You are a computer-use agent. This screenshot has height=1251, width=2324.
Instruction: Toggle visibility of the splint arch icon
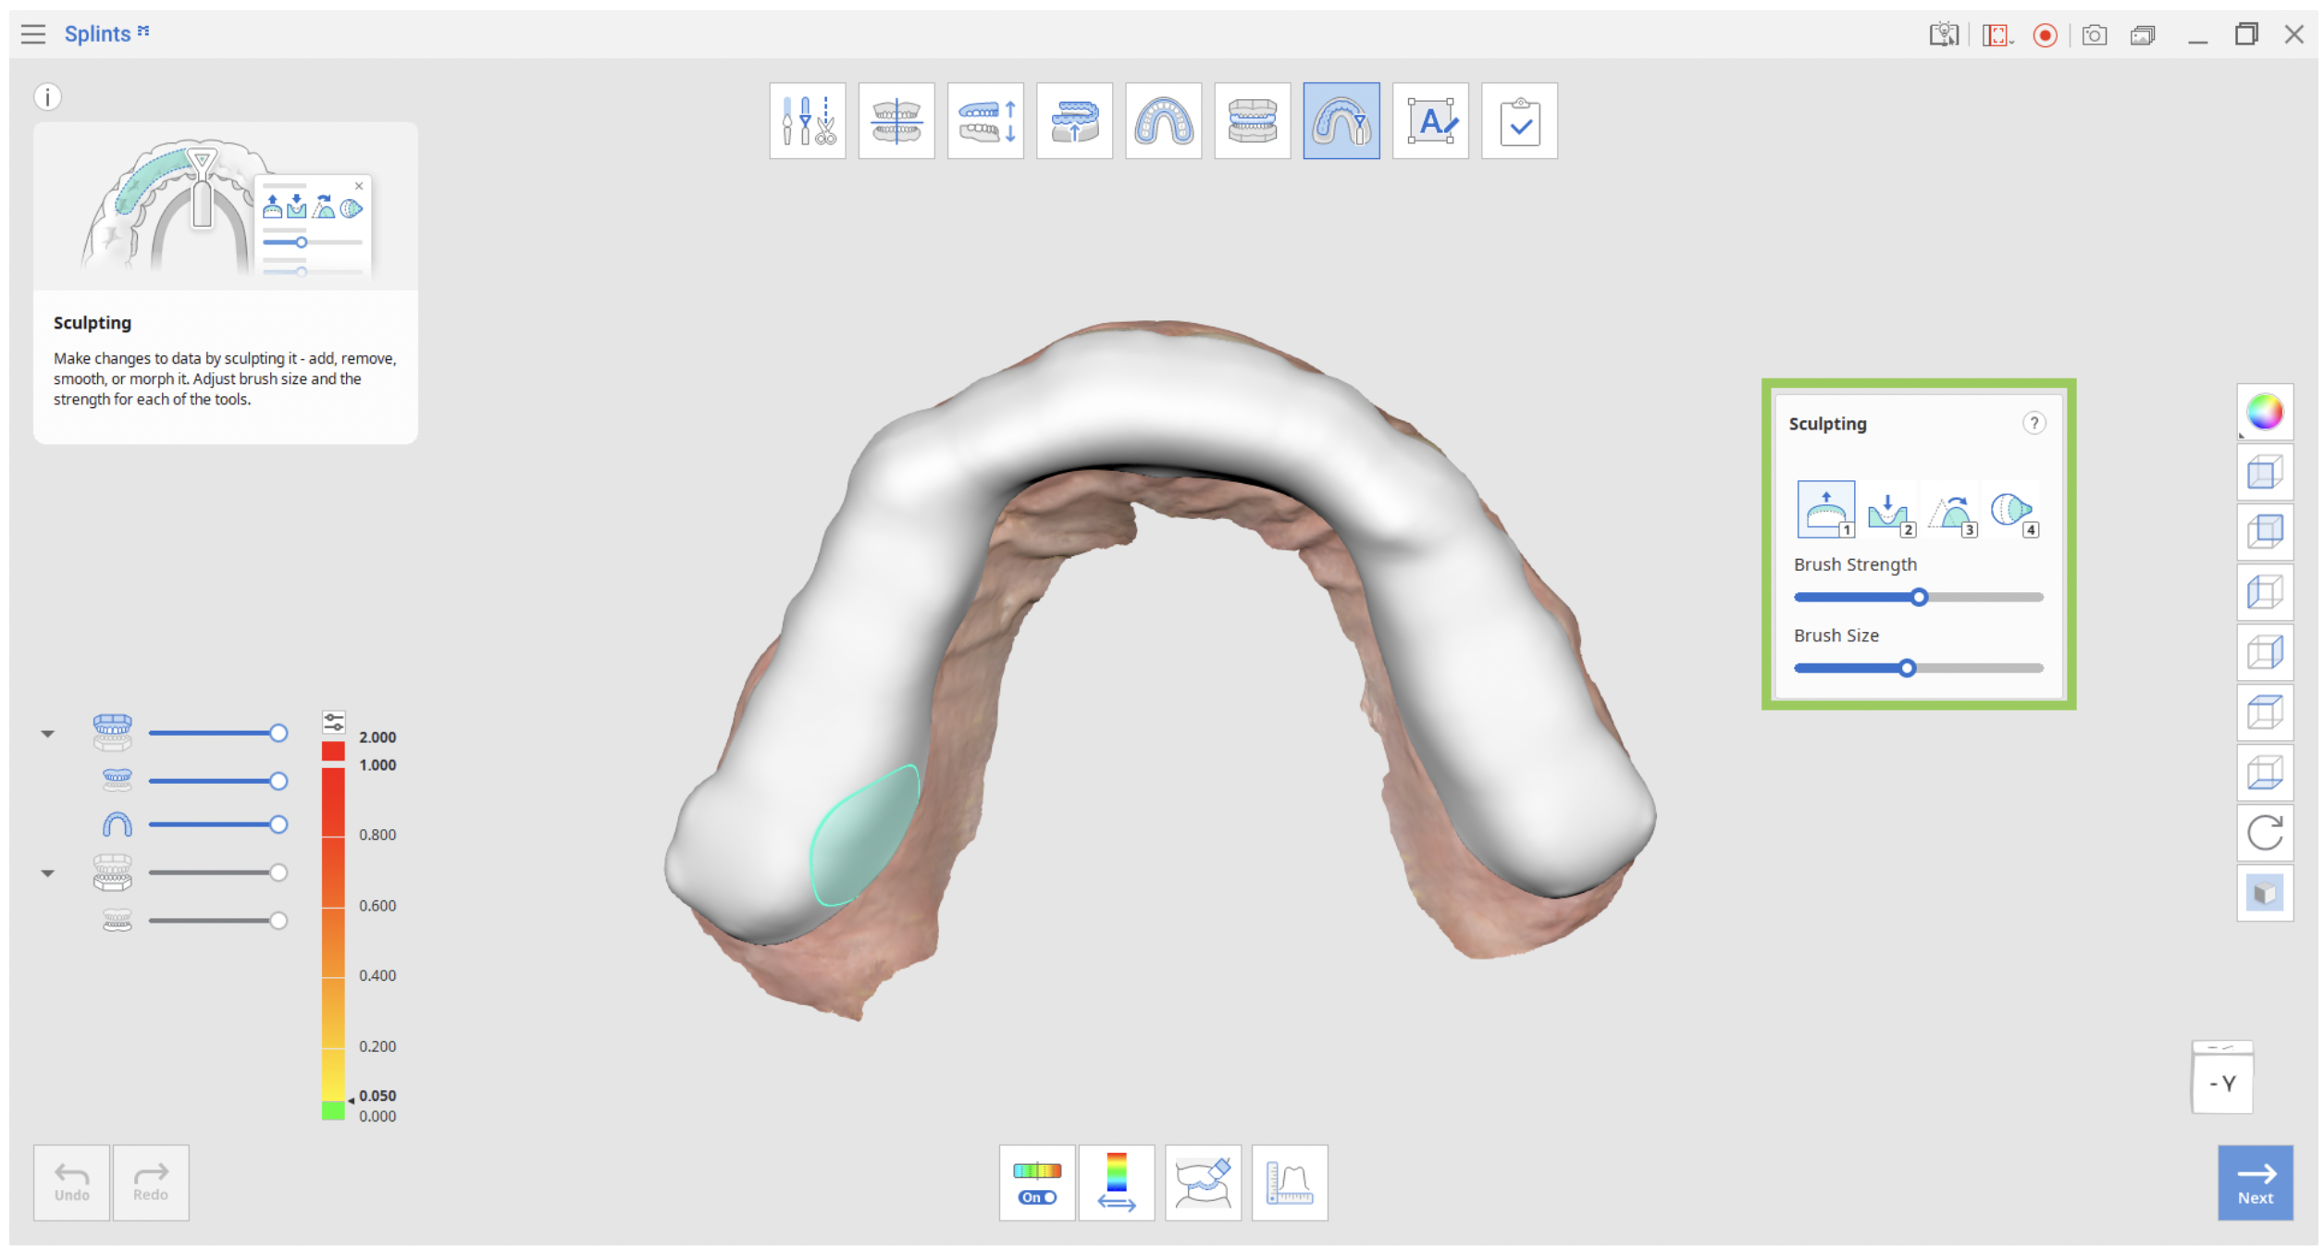(x=117, y=824)
